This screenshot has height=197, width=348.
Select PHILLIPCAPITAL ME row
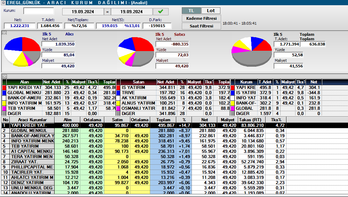coord(175,167)
